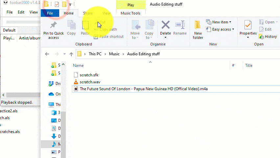Screen dimensions: 280x158
Task: Open foobar2000 Edit menu
Action: [x=21, y=12]
